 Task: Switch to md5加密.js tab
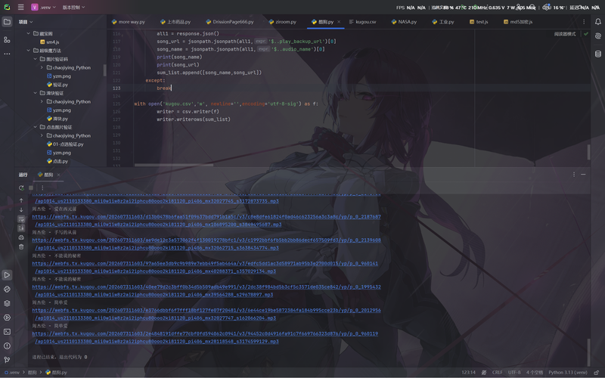(x=518, y=22)
